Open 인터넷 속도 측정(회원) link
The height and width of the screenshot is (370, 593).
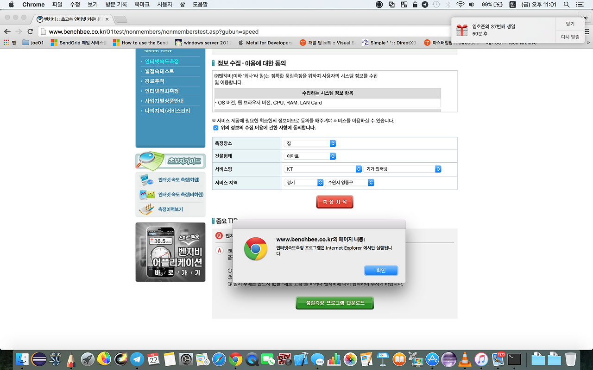(178, 180)
